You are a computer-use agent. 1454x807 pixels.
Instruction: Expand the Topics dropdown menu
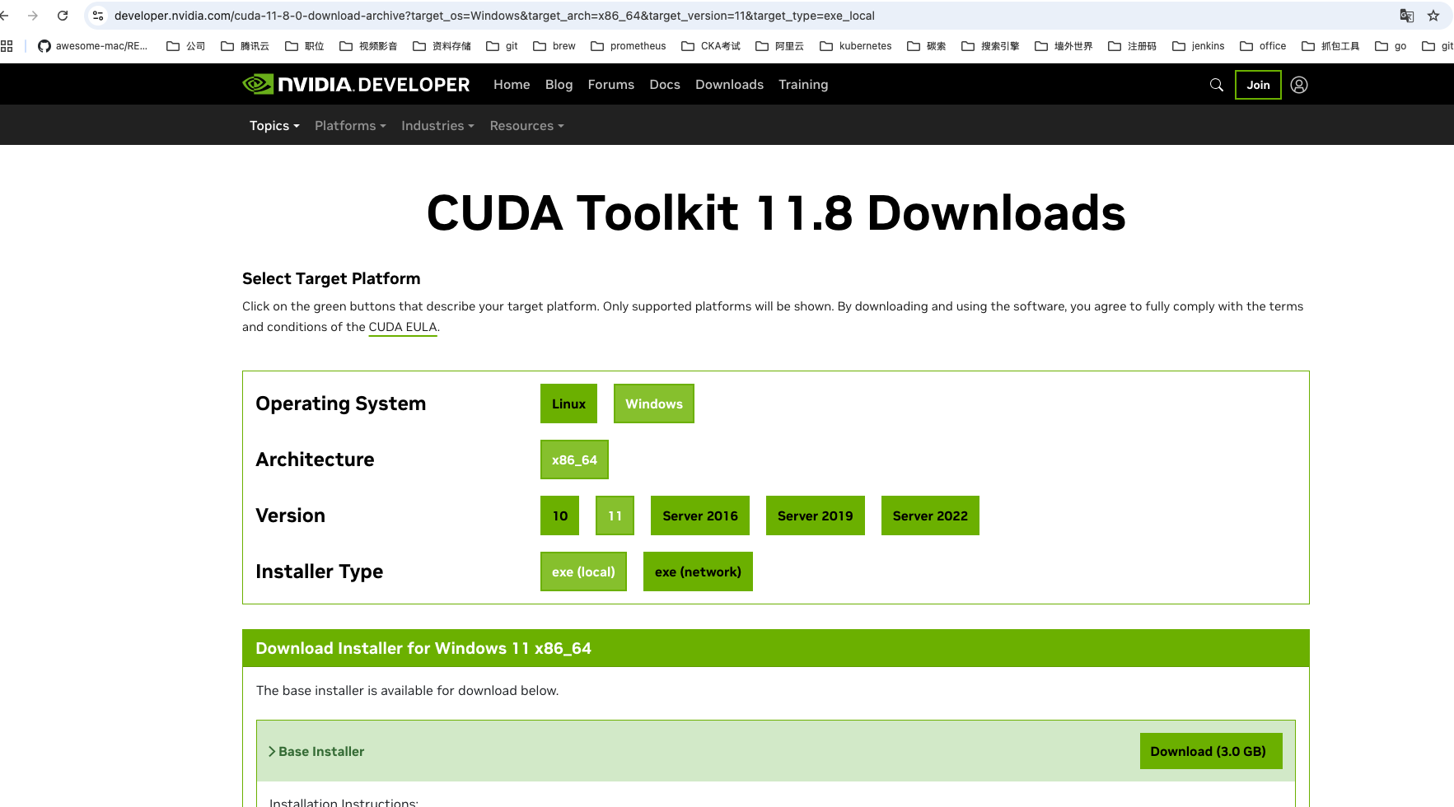pyautogui.click(x=274, y=125)
